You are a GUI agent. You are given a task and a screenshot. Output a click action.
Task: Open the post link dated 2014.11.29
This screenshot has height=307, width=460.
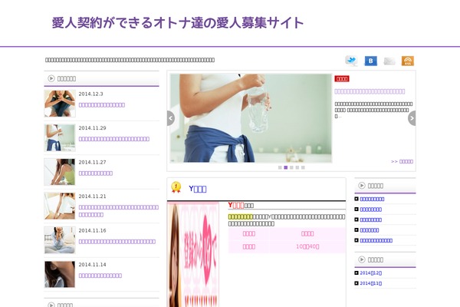click(114, 139)
